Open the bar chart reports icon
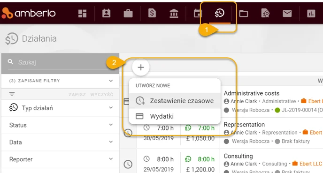This screenshot has height=173, width=323. point(311,14)
